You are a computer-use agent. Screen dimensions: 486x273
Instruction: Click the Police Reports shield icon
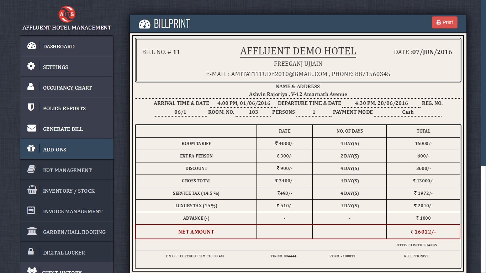tap(31, 107)
